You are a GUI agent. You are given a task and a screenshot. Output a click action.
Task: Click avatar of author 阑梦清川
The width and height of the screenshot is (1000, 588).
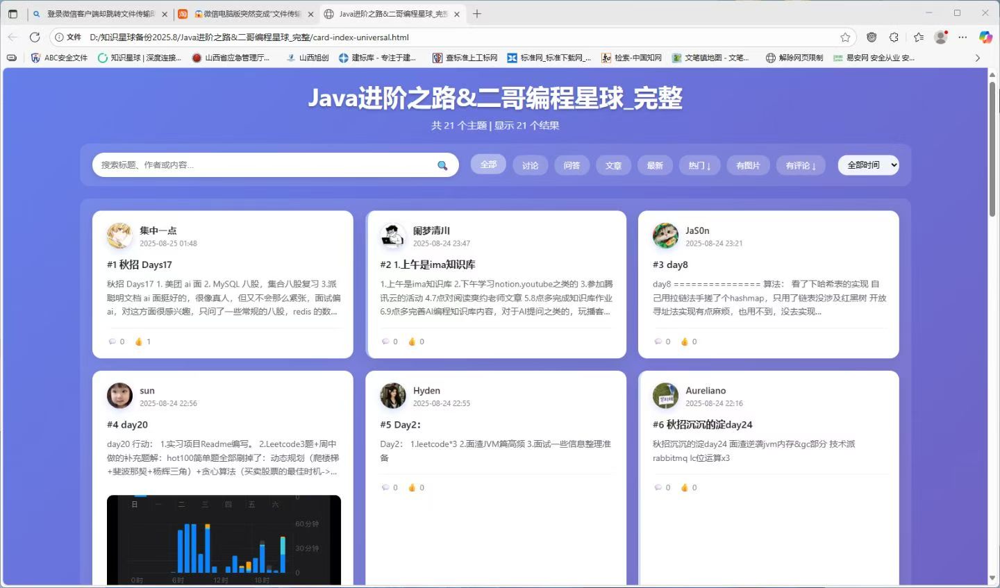coord(393,236)
